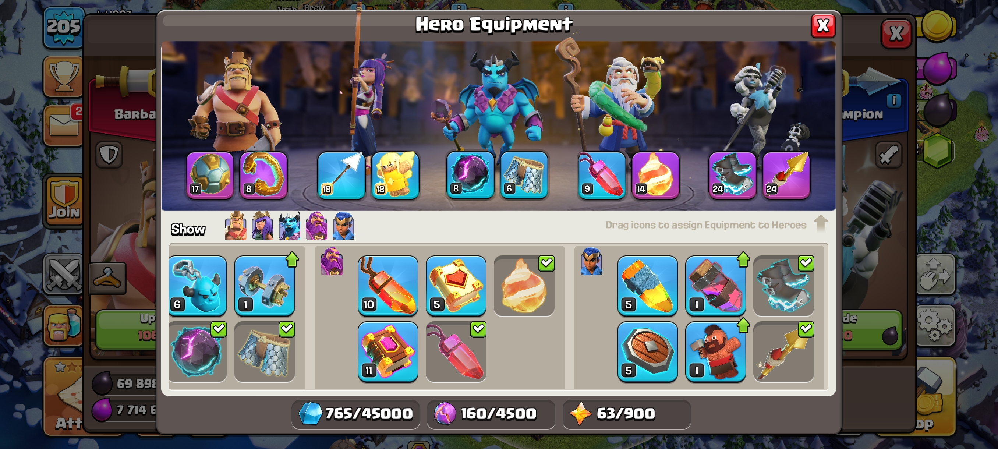
Task: Select the Archer Queen filter portrait
Action: pyautogui.click(x=262, y=226)
